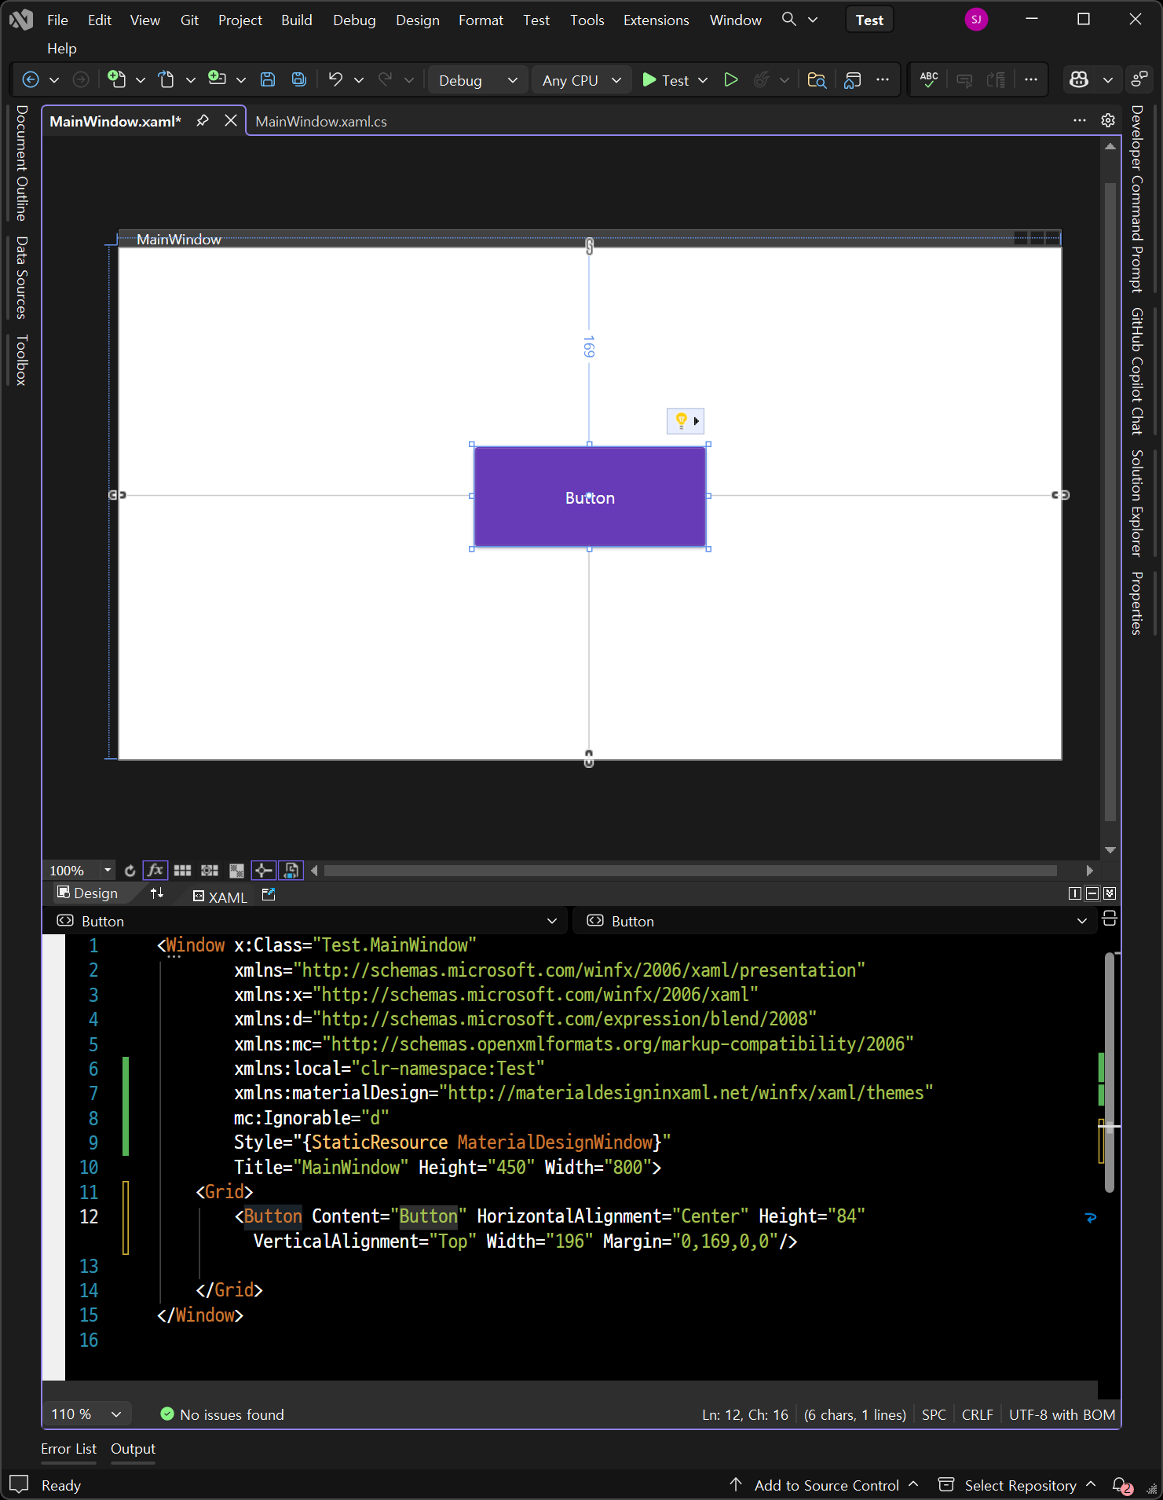Switch to vertical split layout

coord(1075,893)
